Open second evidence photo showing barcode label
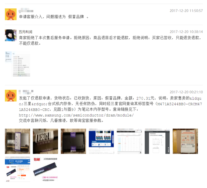 pyautogui.click(x=45, y=141)
